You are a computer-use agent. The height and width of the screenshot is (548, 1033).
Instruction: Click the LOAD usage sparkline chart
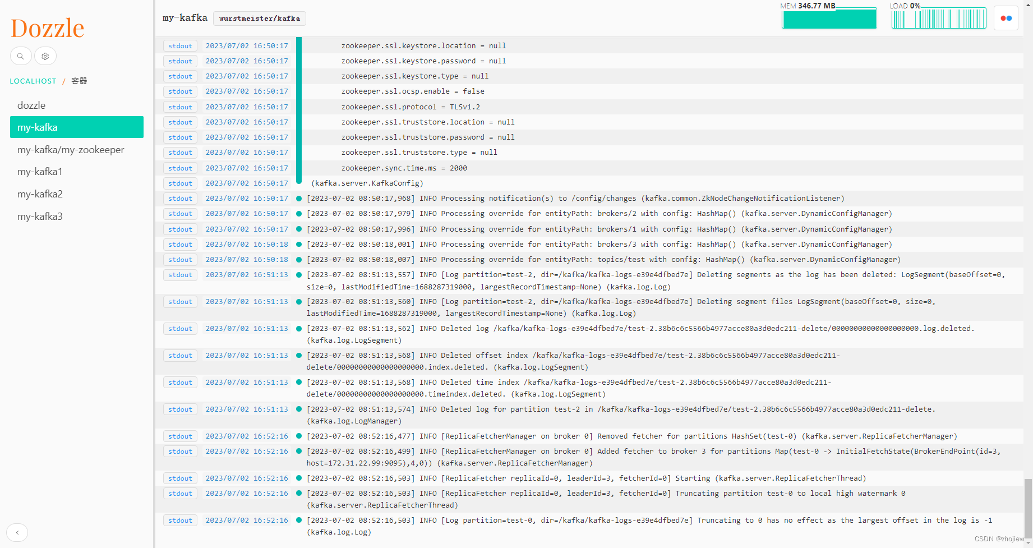939,19
